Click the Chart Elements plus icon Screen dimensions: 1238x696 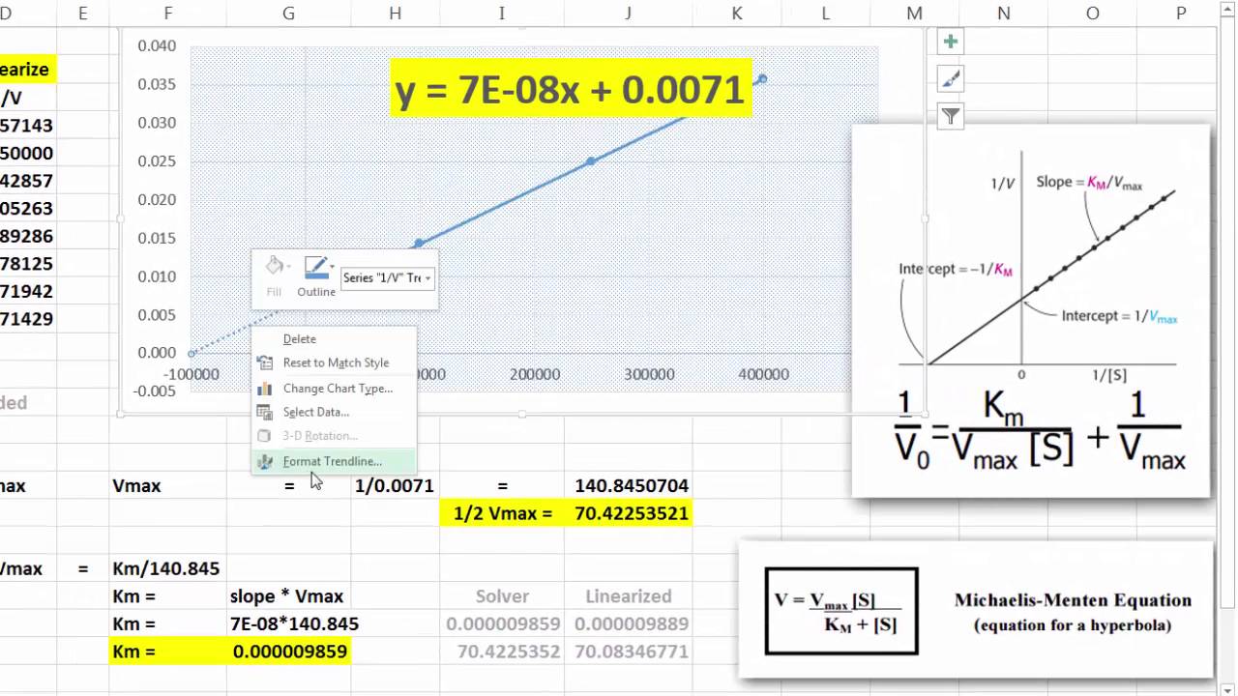point(951,42)
